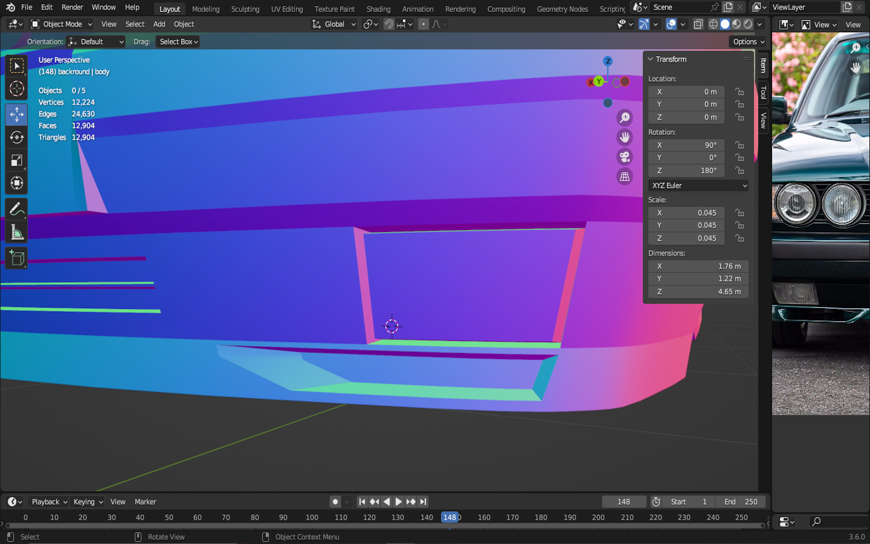Open the XYZ Euler rotation mode dropdown
The height and width of the screenshot is (544, 870).
(698, 186)
